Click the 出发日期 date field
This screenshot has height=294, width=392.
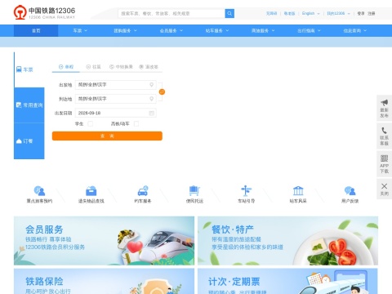pos(115,113)
